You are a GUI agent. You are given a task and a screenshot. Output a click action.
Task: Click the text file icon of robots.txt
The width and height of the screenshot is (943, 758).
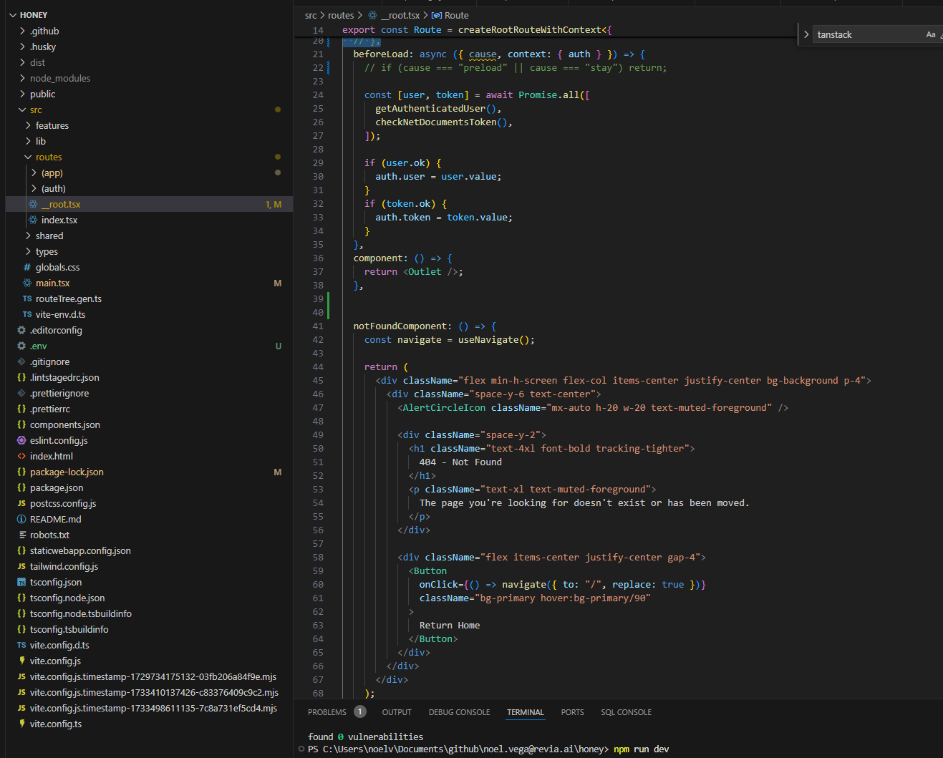[x=21, y=535]
